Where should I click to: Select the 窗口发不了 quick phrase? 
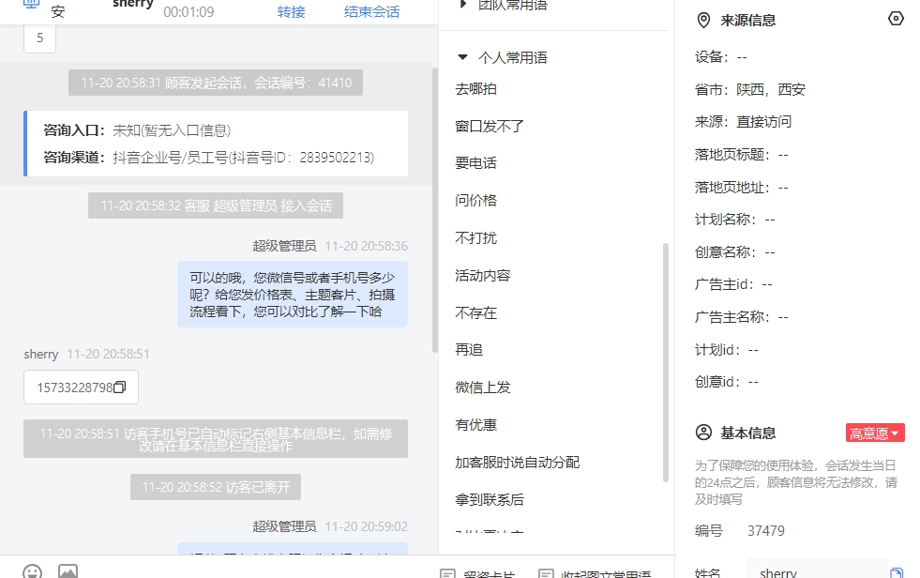pos(490,126)
